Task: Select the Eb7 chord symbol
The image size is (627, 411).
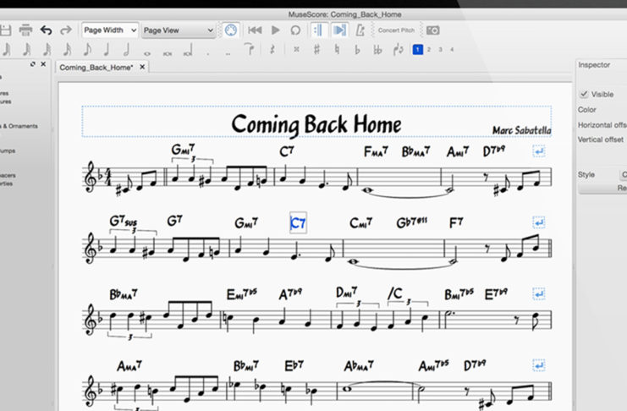Action: point(294,365)
